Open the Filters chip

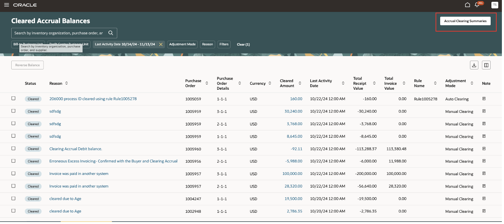coord(224,45)
